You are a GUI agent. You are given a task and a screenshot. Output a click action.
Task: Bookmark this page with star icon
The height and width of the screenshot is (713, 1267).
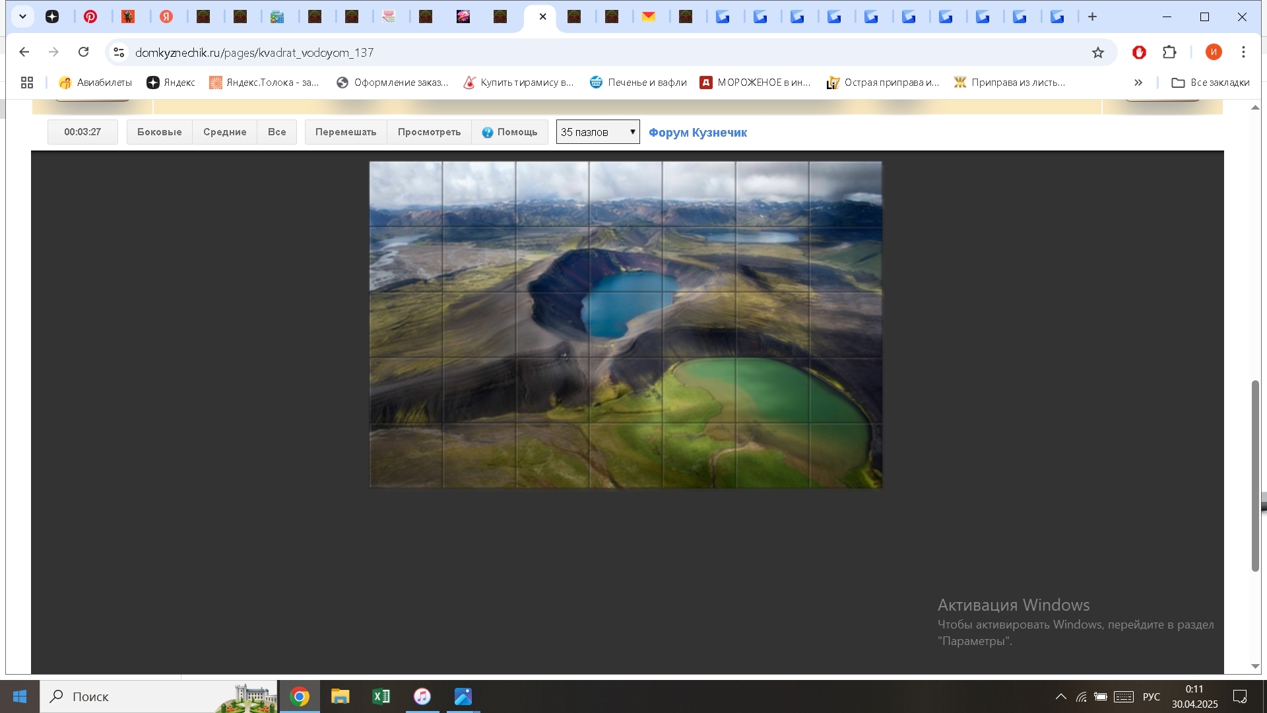tap(1098, 52)
